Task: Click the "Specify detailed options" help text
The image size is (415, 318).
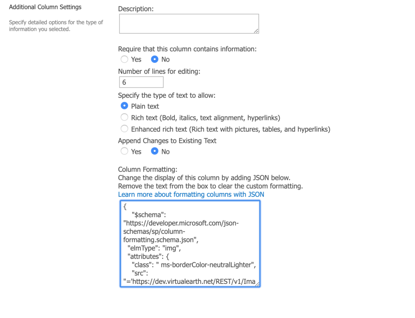Action: coord(56,26)
